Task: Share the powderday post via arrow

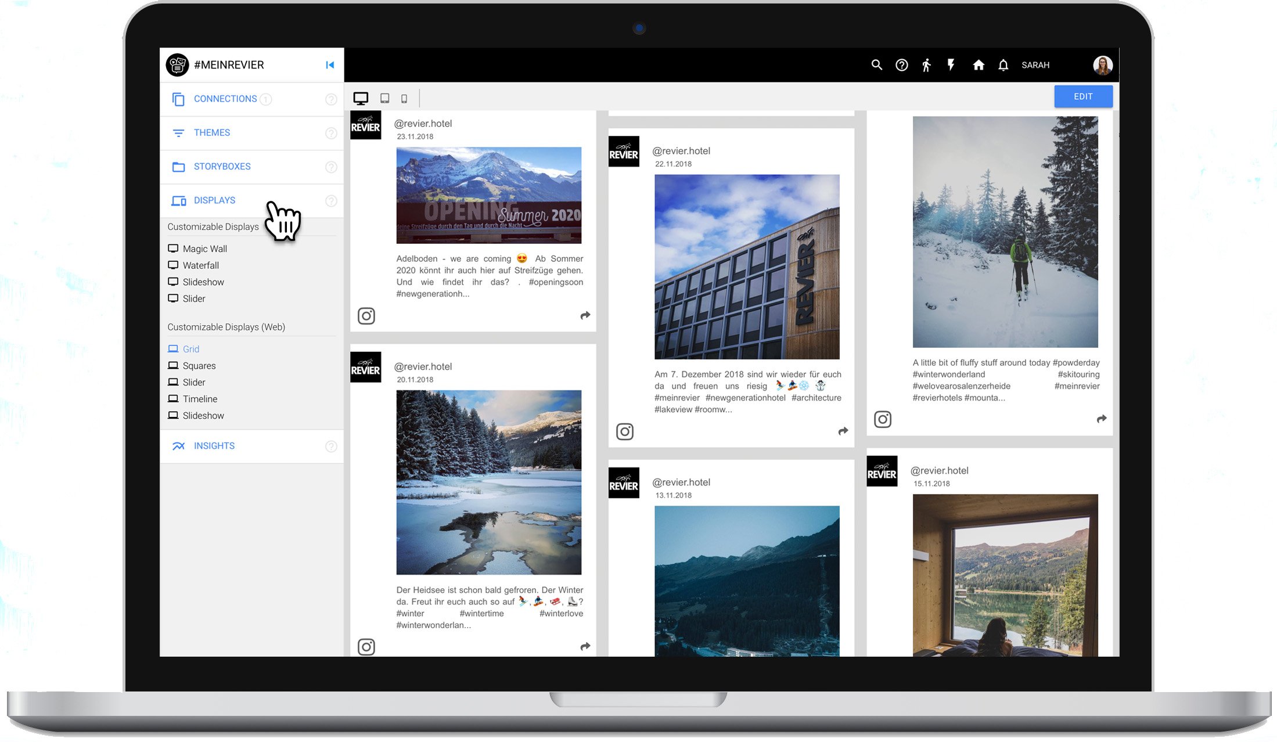Action: (1101, 419)
